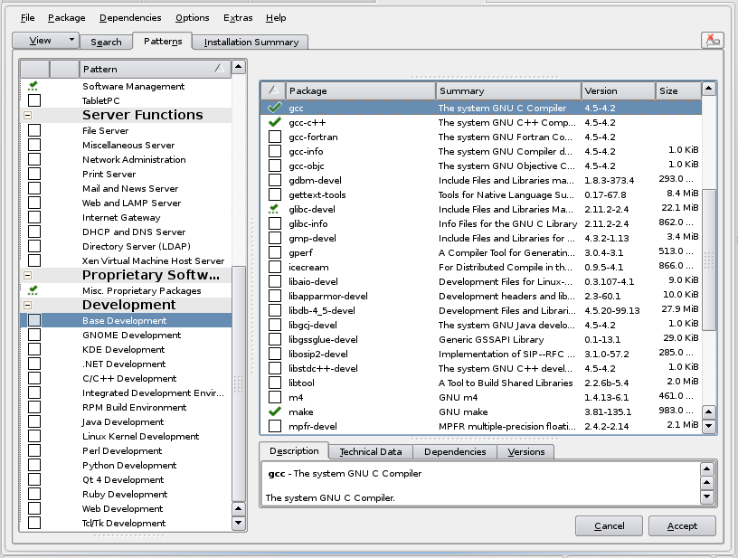Screen dimensions: 738x558
Task: Tick the gcc-fortran package checkbox
Action: coord(275,137)
